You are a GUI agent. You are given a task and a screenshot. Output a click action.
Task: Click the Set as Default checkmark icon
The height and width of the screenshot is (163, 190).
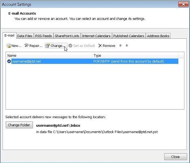click(70, 46)
